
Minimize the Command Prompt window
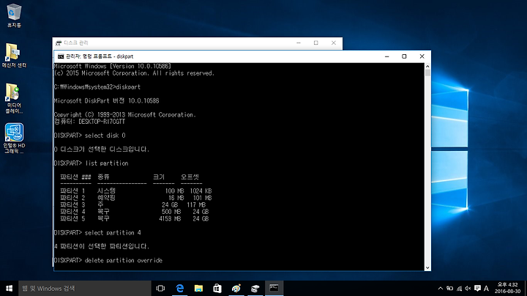(x=387, y=56)
